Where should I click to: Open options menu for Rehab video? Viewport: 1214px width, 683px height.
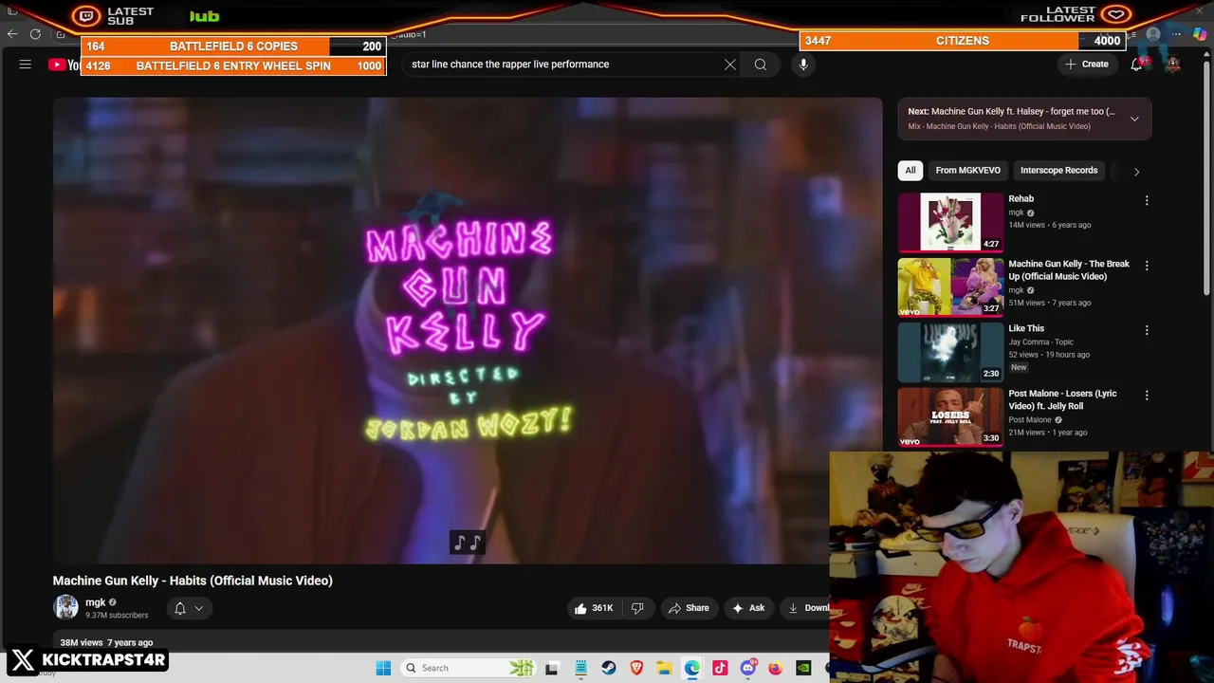pyautogui.click(x=1147, y=201)
